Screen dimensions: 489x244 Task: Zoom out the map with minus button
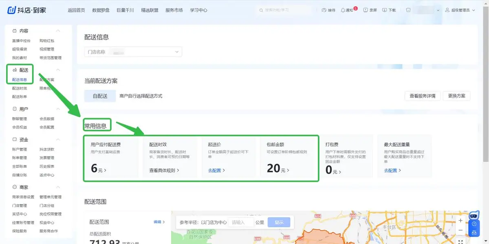[x=460, y=230]
